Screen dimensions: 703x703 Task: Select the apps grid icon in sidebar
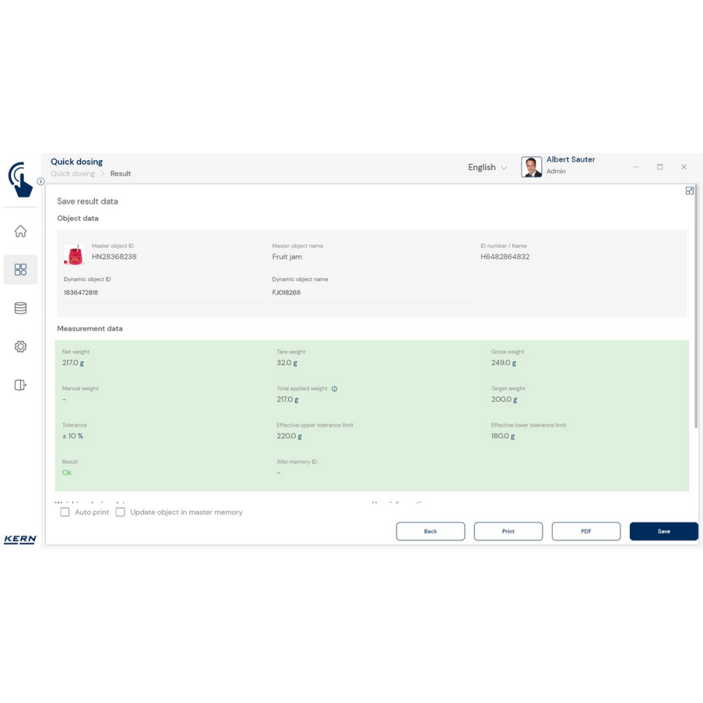[x=20, y=269]
